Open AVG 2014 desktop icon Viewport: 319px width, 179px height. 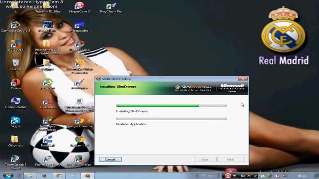[x=15, y=46]
